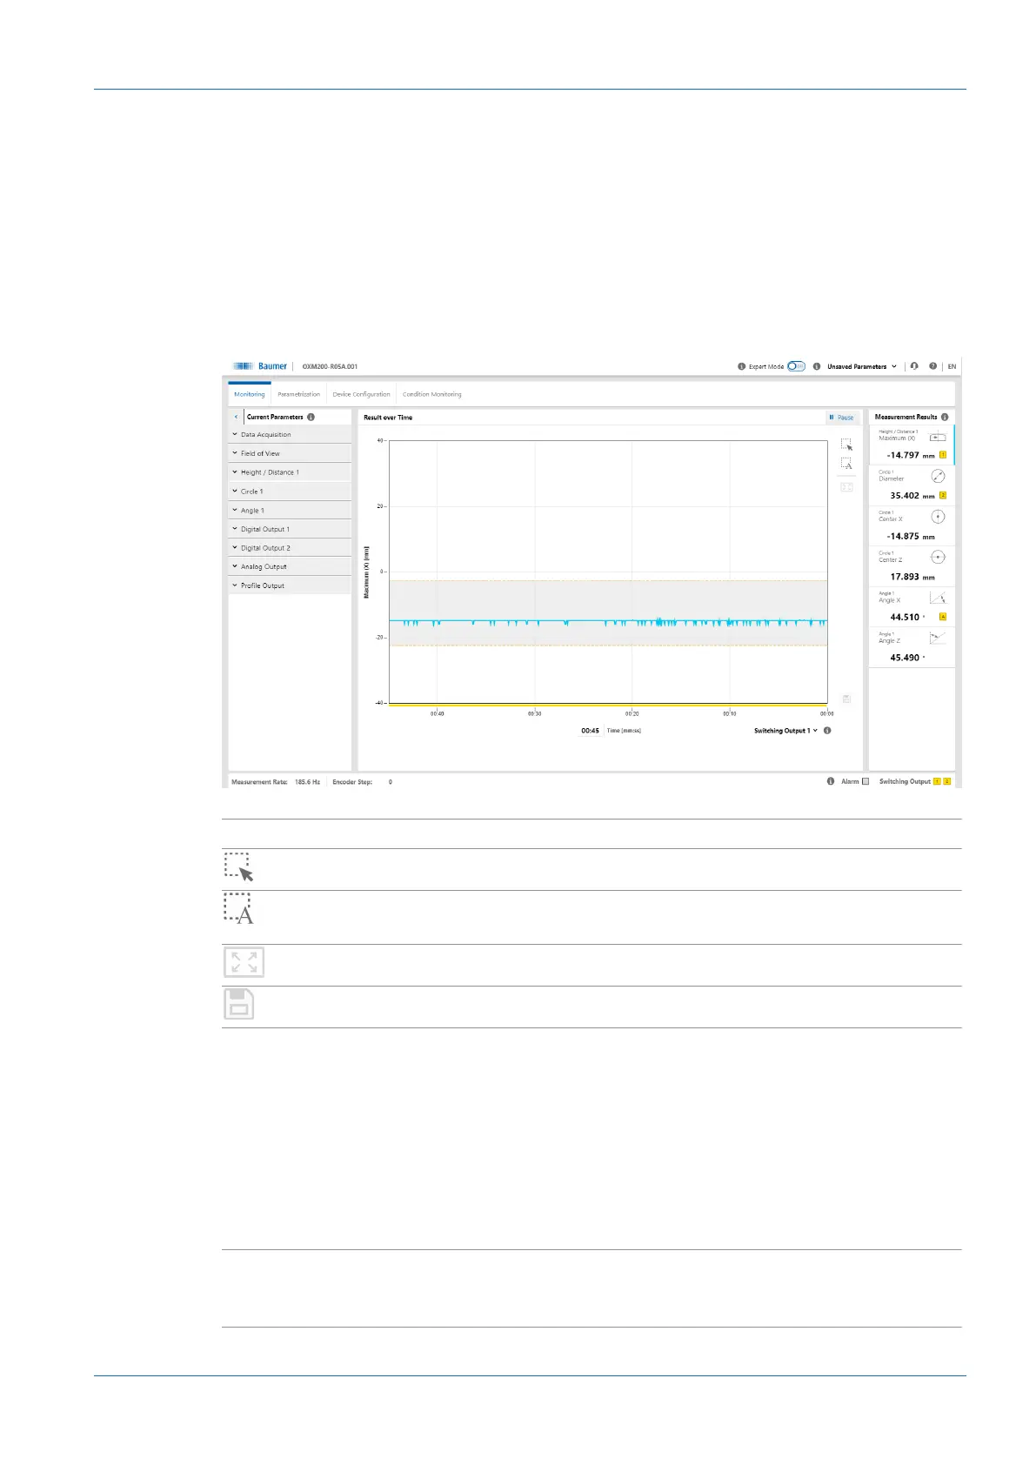Viewport: 1036px width, 1465px height.
Task: Click the headset support icon
Action: (x=914, y=366)
